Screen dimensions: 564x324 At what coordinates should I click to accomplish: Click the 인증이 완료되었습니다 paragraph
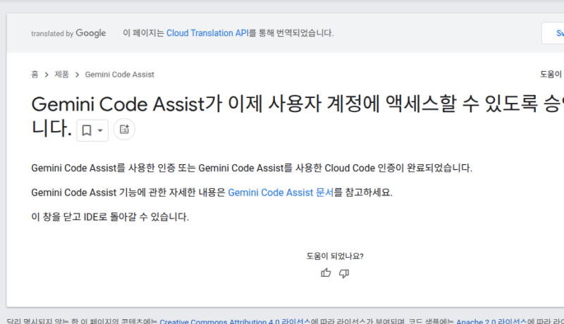point(252,168)
